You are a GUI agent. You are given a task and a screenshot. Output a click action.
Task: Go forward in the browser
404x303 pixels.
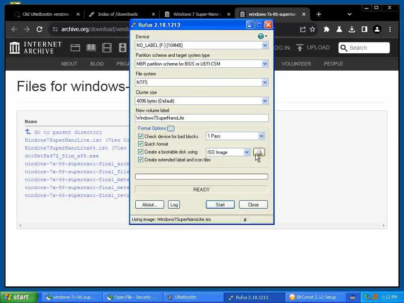click(27, 29)
